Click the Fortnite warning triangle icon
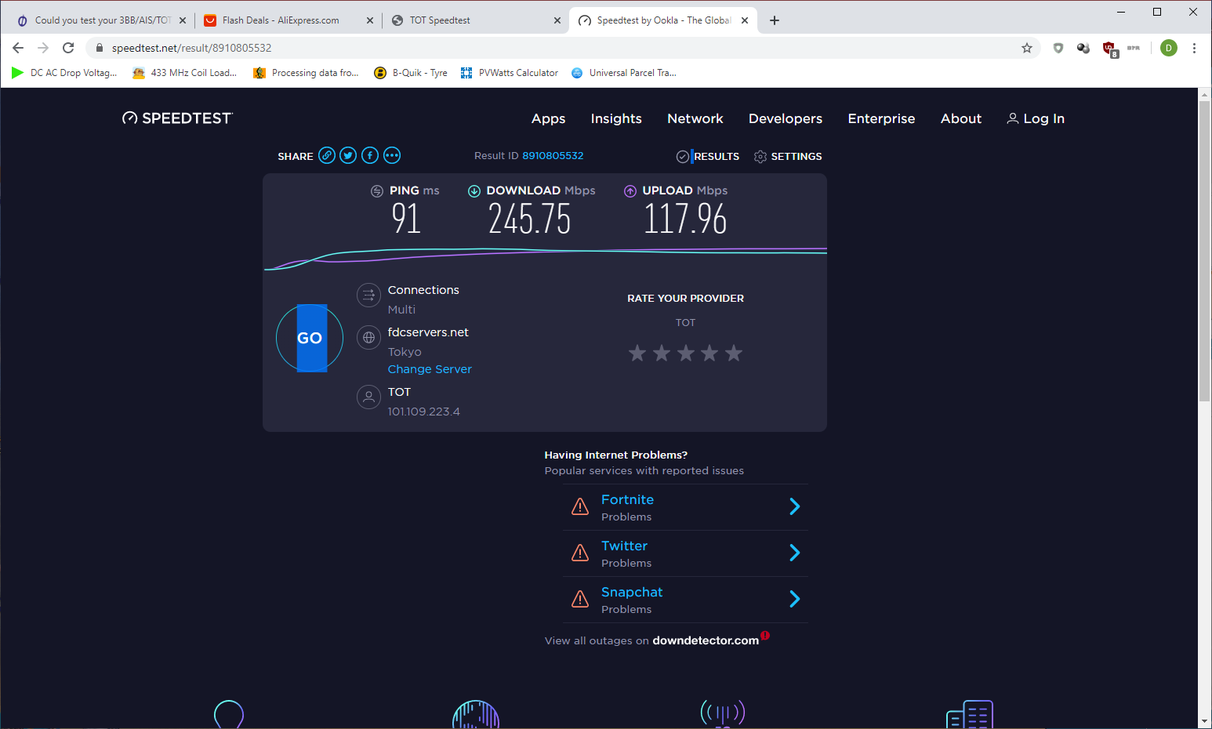The height and width of the screenshot is (729, 1212). (x=580, y=506)
